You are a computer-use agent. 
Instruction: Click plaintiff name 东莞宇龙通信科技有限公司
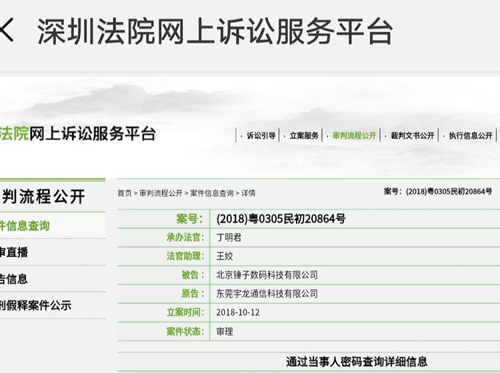267,293
